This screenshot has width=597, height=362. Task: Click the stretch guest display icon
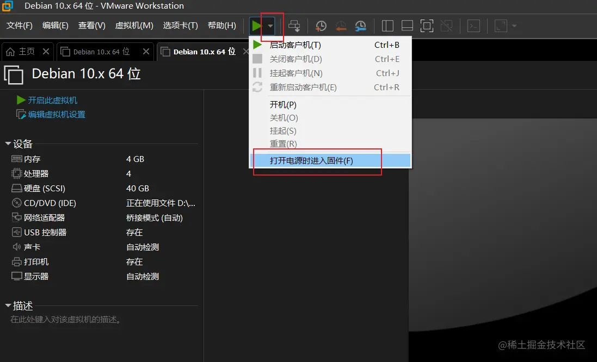coord(501,26)
